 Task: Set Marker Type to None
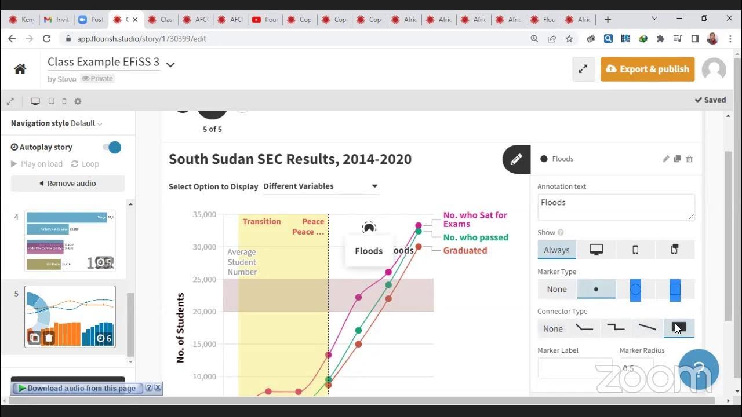coord(556,289)
